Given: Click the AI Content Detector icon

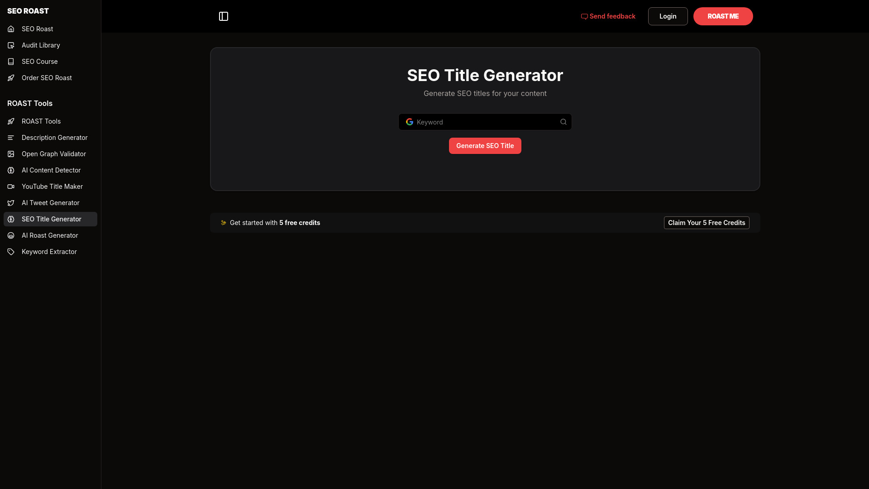Looking at the screenshot, I should [x=11, y=170].
